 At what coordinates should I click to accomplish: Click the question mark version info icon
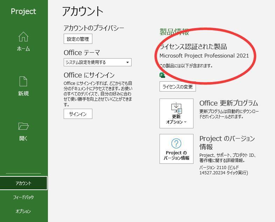click(x=176, y=143)
